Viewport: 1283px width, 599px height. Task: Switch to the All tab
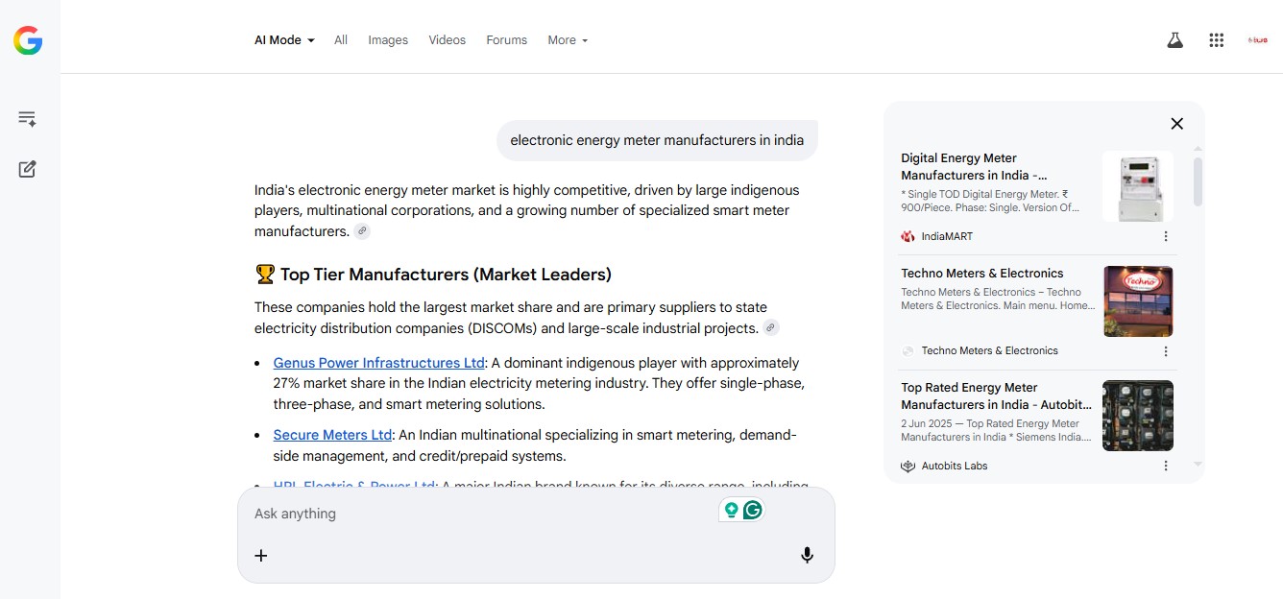tap(341, 40)
